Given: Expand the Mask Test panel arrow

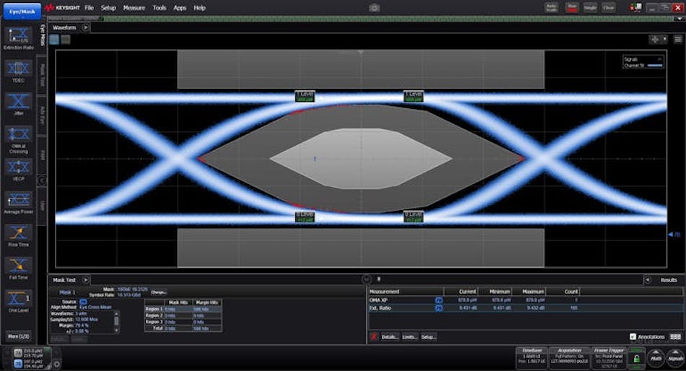Looking at the screenshot, I should click(86, 279).
